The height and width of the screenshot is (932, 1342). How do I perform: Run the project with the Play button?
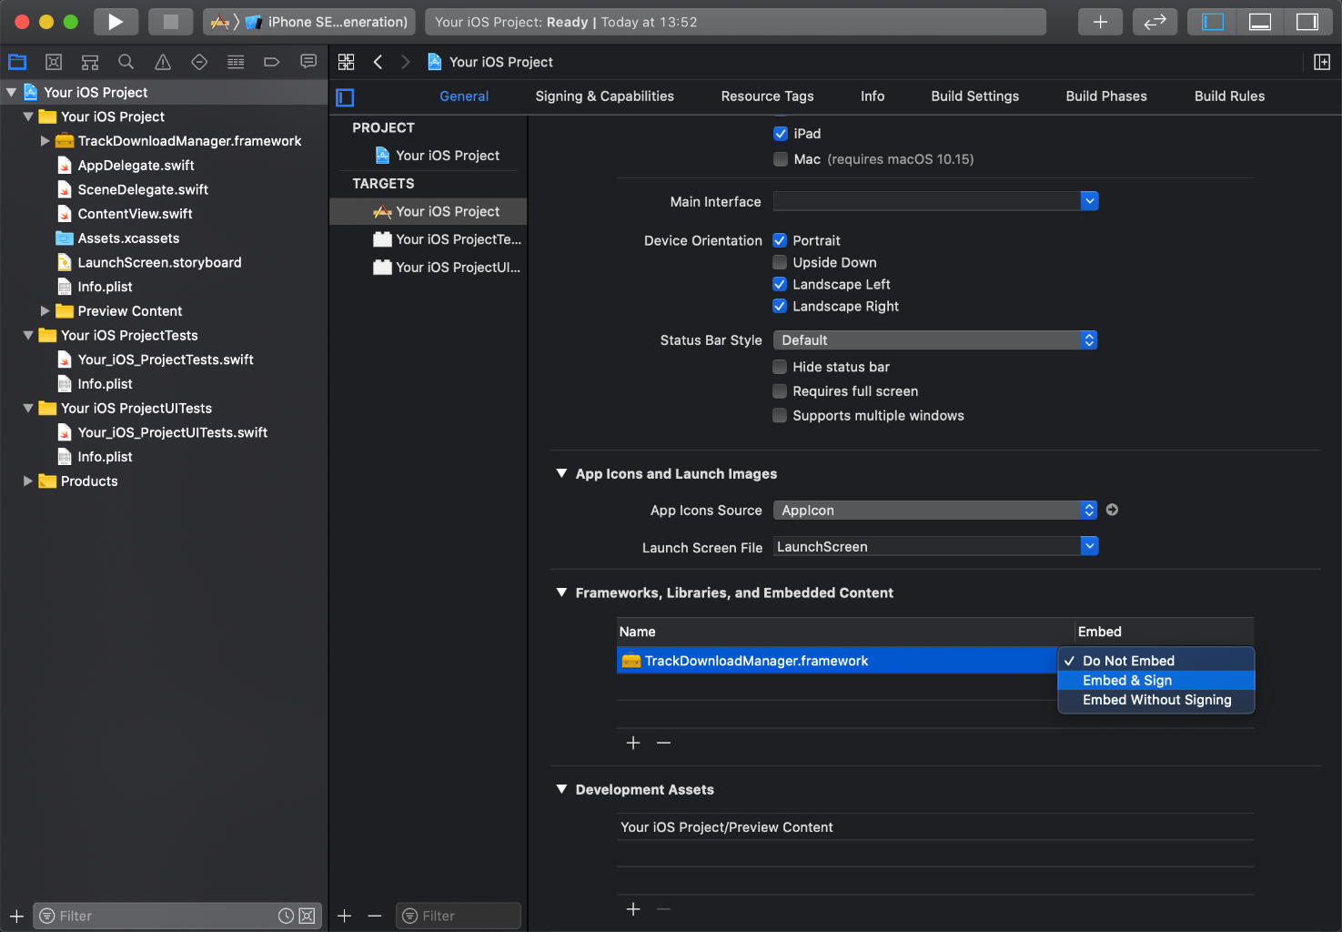pyautogui.click(x=116, y=22)
